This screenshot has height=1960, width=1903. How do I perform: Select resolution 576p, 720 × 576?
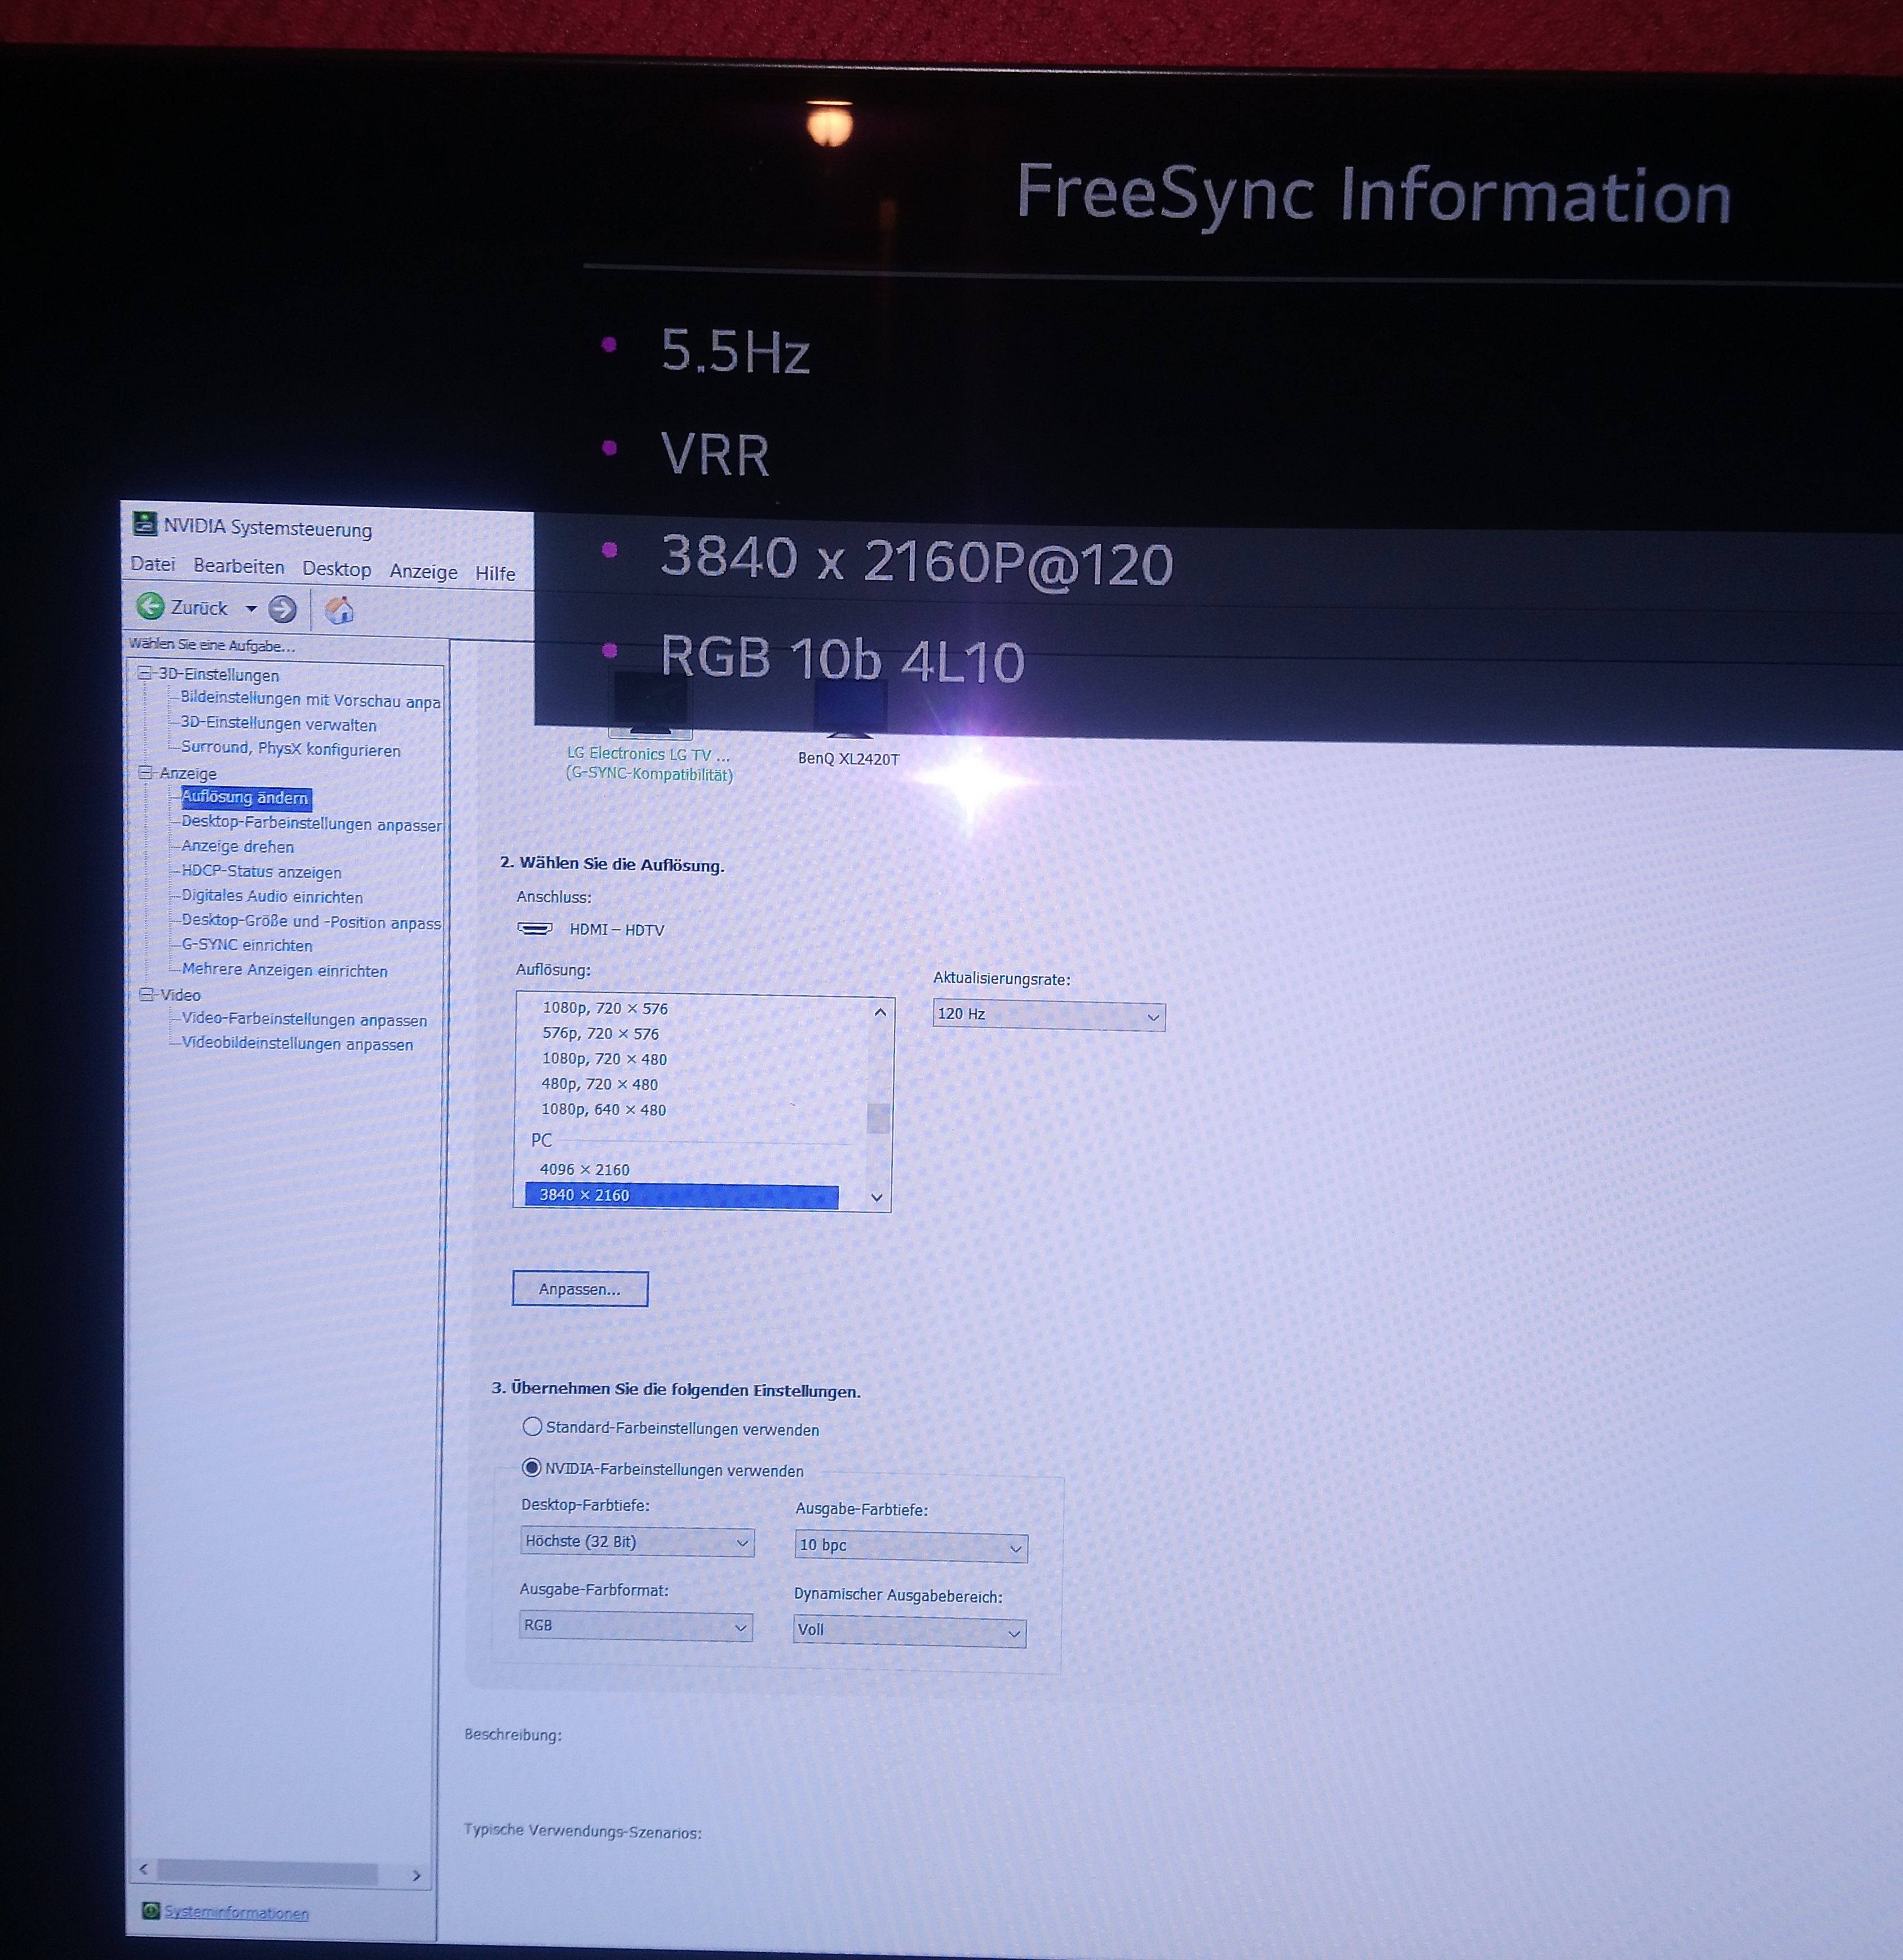coord(601,1033)
